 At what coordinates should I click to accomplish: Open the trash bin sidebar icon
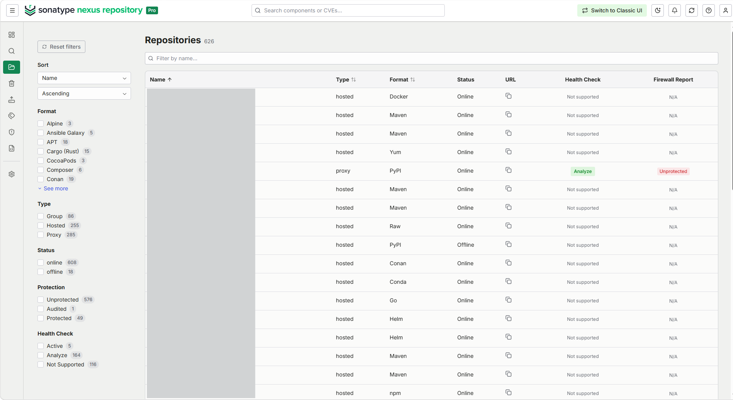click(x=12, y=83)
